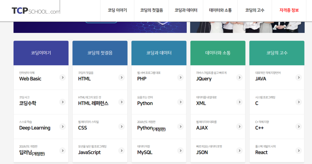The height and width of the screenshot is (164, 312).
Task: Go to the JAVA tutorial
Action: tap(261, 79)
